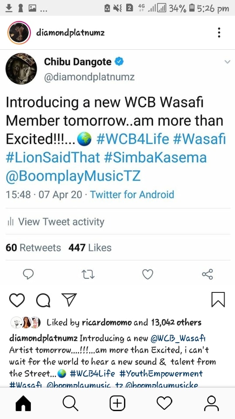Image resolution: width=235 pixels, height=419 pixels.
Task: Open comments via speech bubble icon
Action: (x=43, y=300)
